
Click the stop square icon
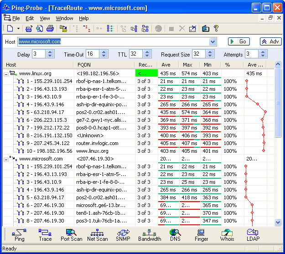(x=171, y=29)
